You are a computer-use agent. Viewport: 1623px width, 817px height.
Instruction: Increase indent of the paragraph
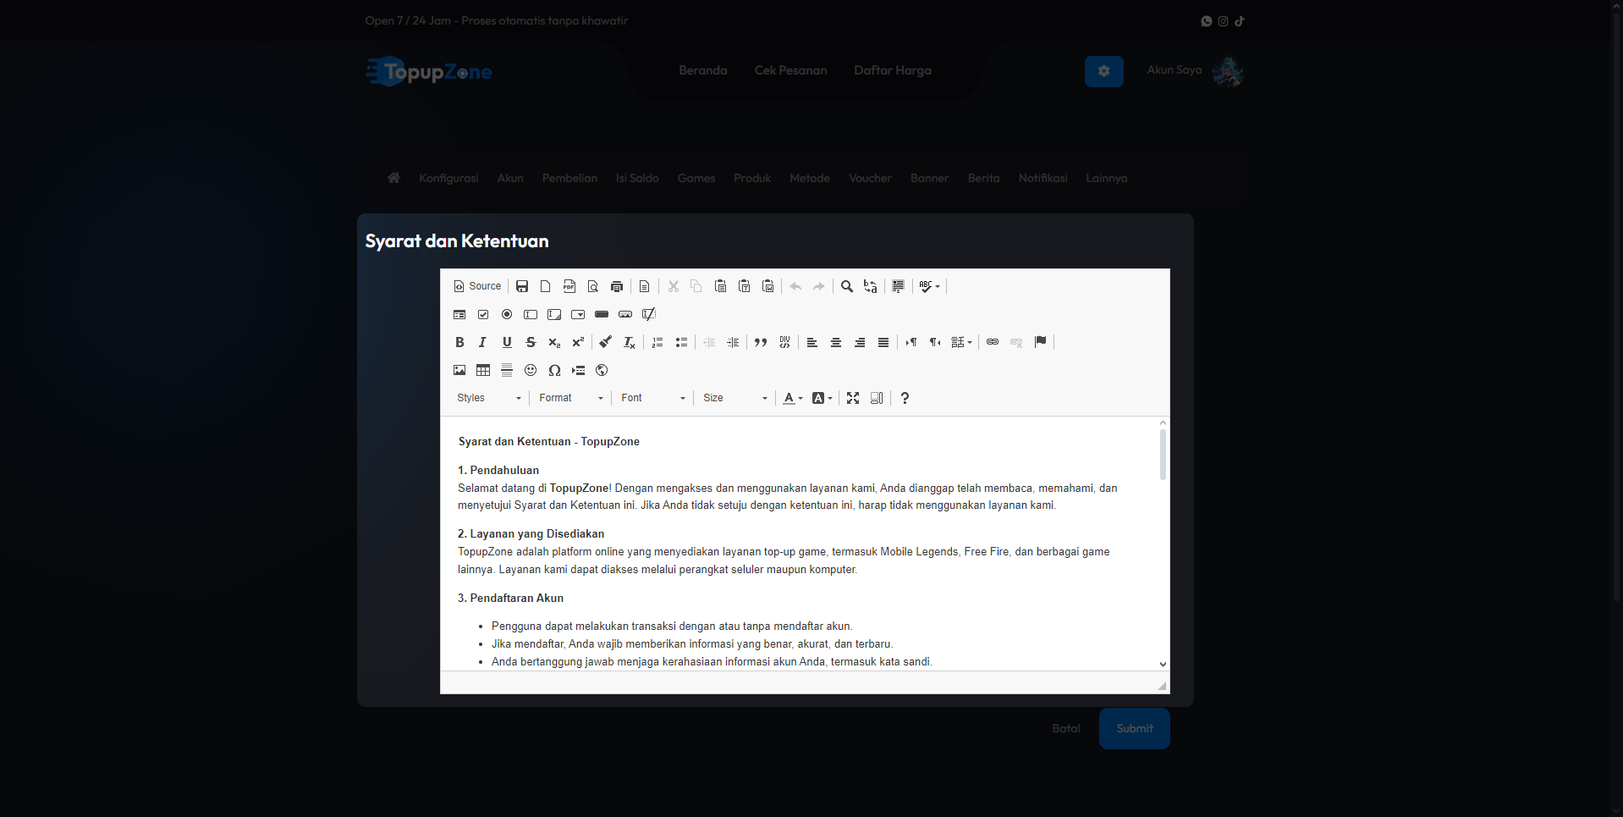coord(733,342)
